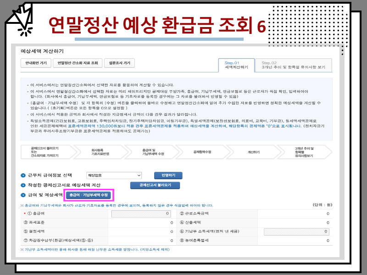Screen dimensions: 367x275
Task: Go to 설문조사 가기 button
Action: point(119,63)
